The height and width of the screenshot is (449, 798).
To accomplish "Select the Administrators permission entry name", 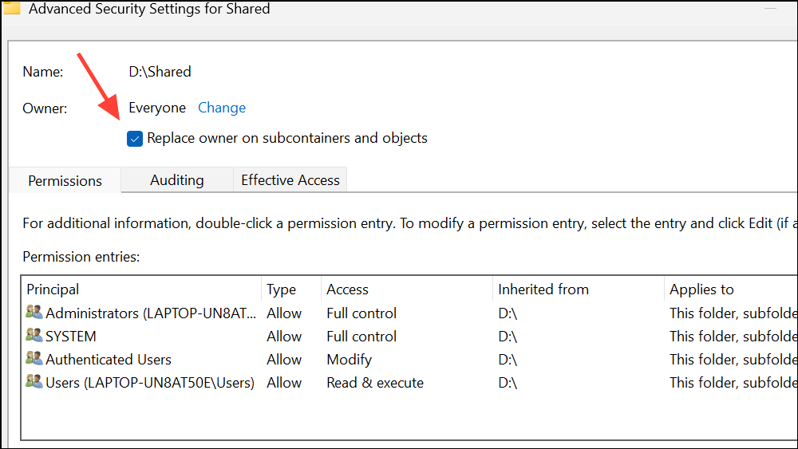I will point(149,313).
